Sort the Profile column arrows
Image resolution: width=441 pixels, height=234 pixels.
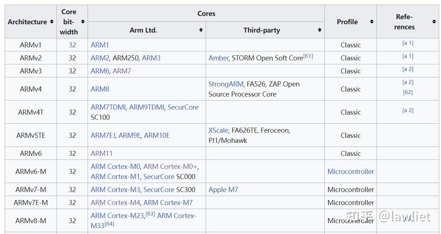(371, 22)
